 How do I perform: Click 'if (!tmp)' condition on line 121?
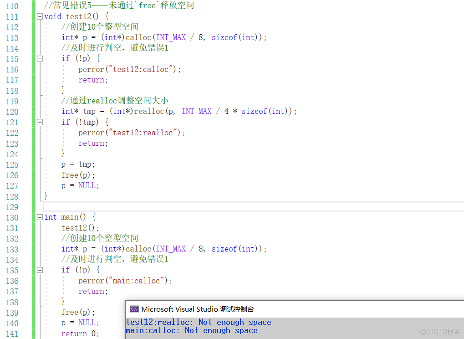(x=80, y=122)
